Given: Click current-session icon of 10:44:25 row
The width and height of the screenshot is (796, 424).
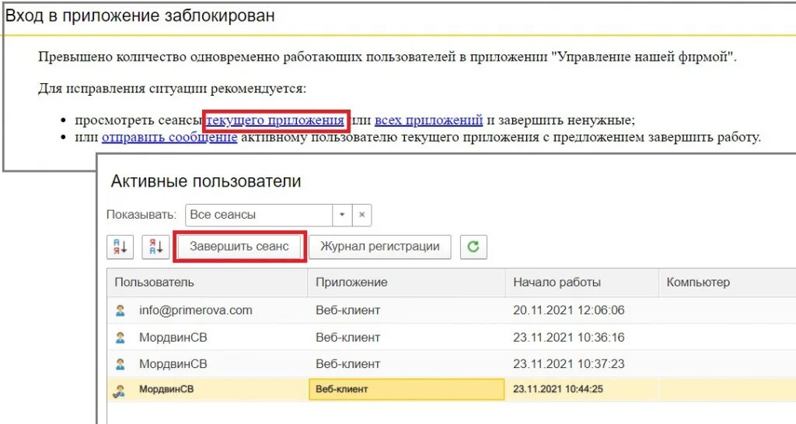Looking at the screenshot, I should (120, 390).
